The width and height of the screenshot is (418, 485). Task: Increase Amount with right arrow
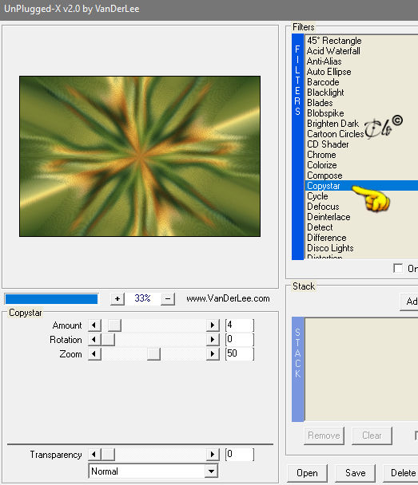click(x=213, y=325)
